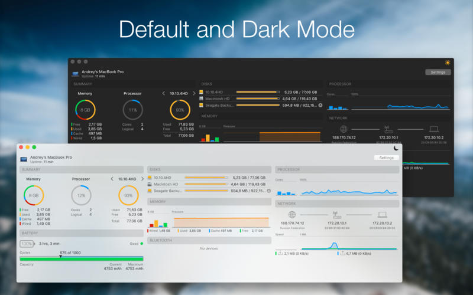Click the laptop icon in light Network section
The width and height of the screenshot is (473, 295).
tap(383, 215)
